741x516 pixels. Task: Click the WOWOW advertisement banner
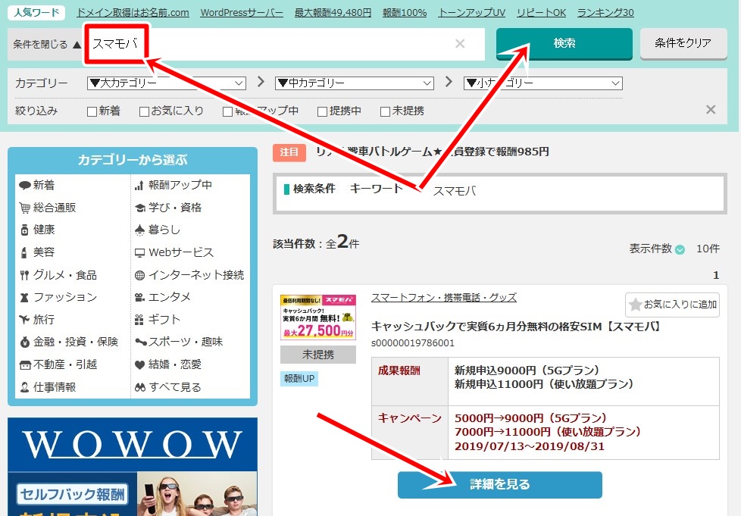[x=133, y=467]
